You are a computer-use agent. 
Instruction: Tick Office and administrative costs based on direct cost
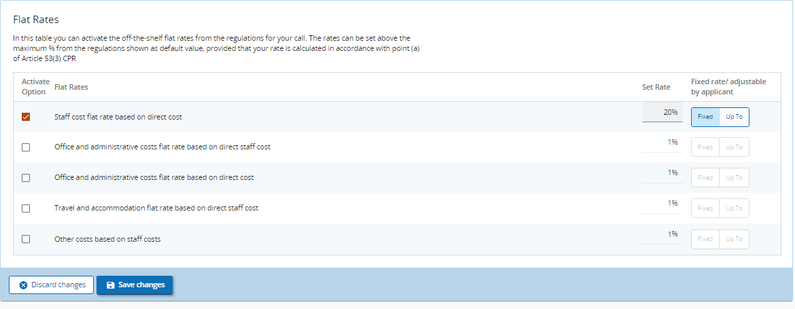pos(26,178)
